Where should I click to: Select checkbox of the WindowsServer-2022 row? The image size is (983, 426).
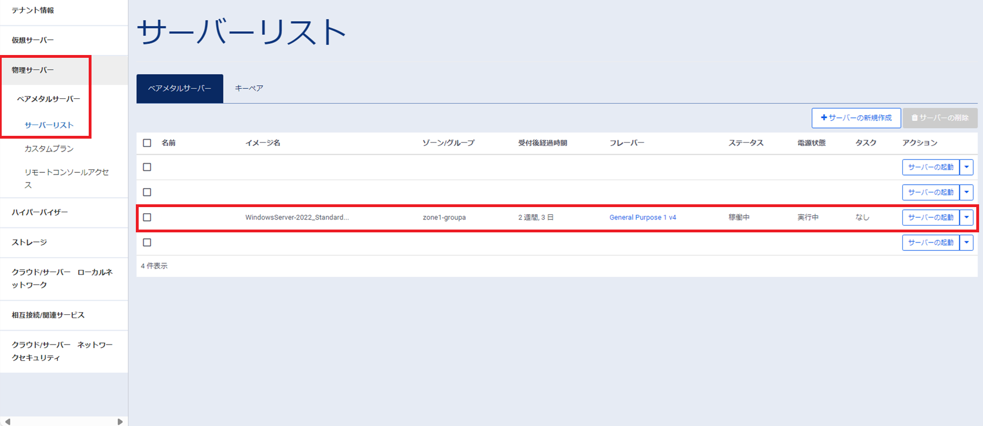[x=147, y=217]
